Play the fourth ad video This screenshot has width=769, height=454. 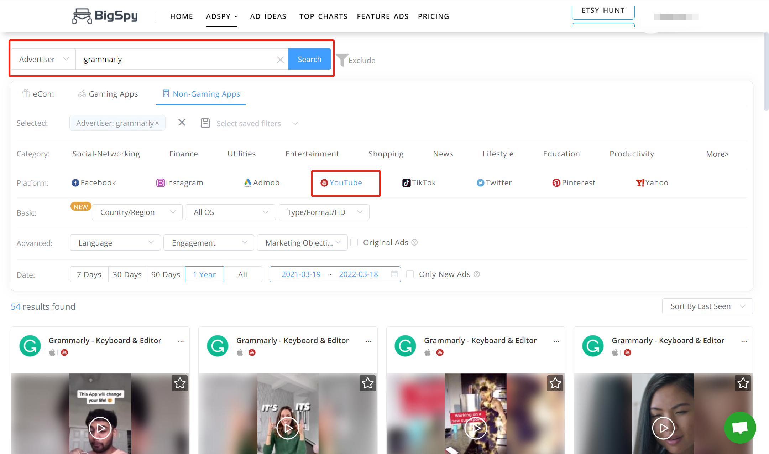[x=663, y=428]
